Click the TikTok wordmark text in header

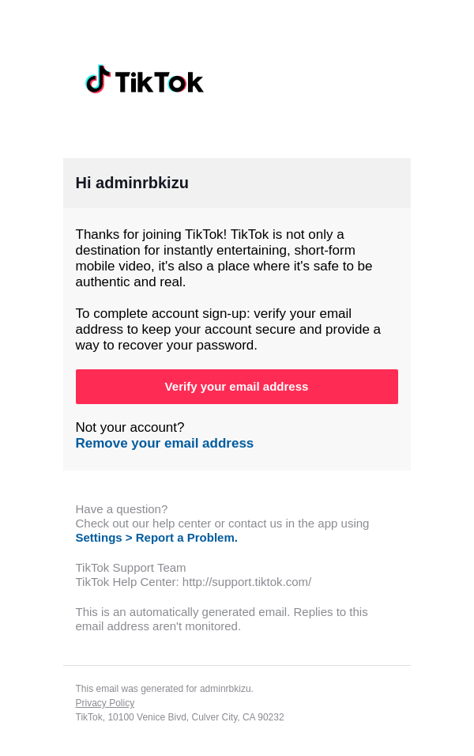[x=159, y=82]
